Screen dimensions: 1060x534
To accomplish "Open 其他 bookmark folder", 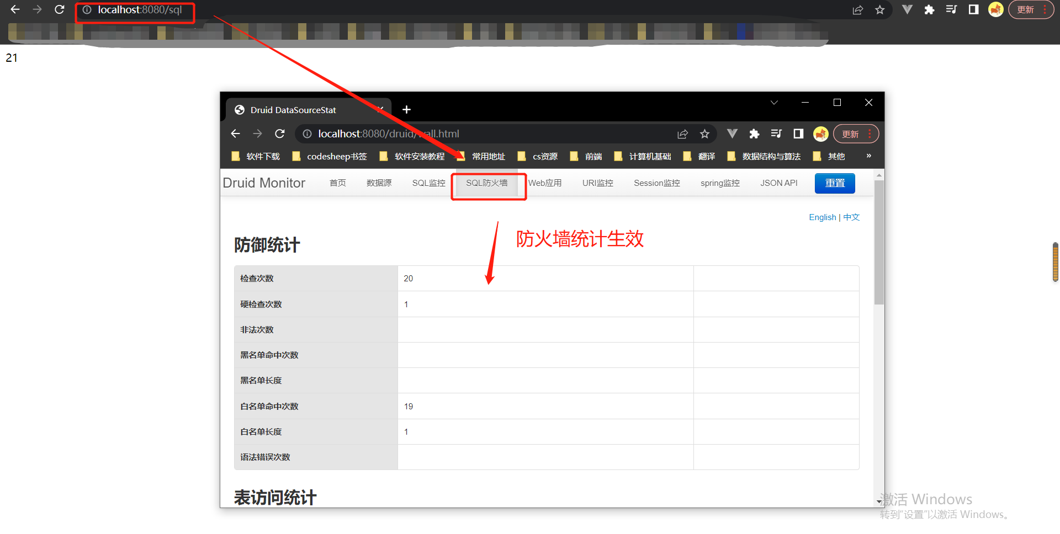I will click(829, 157).
